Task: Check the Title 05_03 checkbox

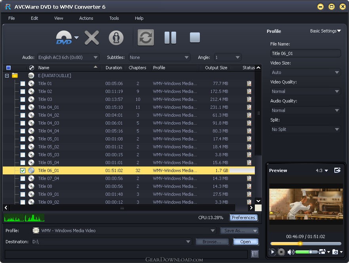Action: click(23, 155)
